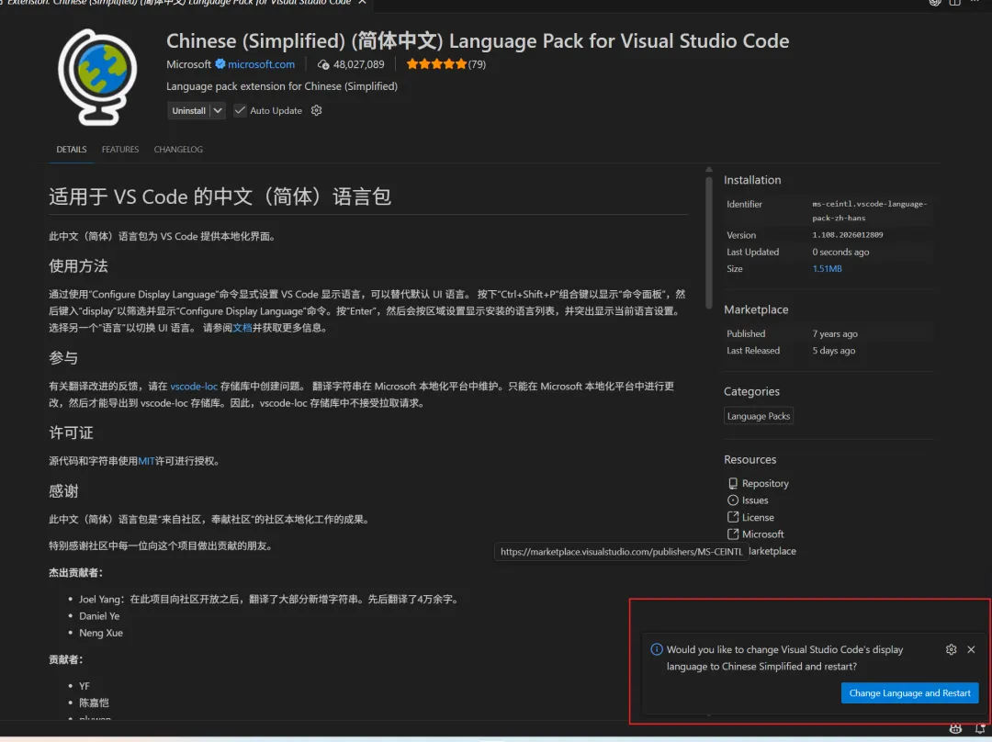
Task: Click the 使用方法 section heading
Action: coord(78,266)
